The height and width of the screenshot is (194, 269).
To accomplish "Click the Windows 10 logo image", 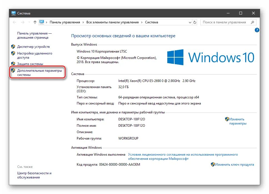I will click(210, 57).
